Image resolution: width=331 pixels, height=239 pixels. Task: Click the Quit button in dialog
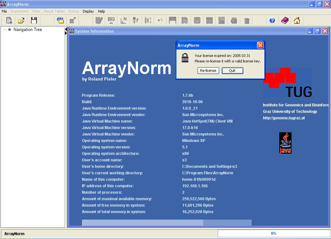(232, 71)
